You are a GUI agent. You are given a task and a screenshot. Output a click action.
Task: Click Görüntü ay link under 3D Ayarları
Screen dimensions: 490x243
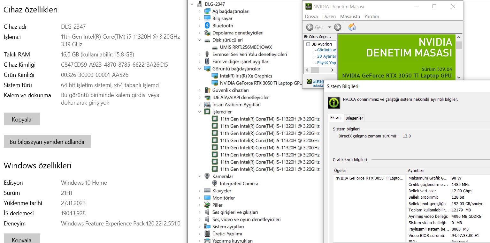point(326,50)
